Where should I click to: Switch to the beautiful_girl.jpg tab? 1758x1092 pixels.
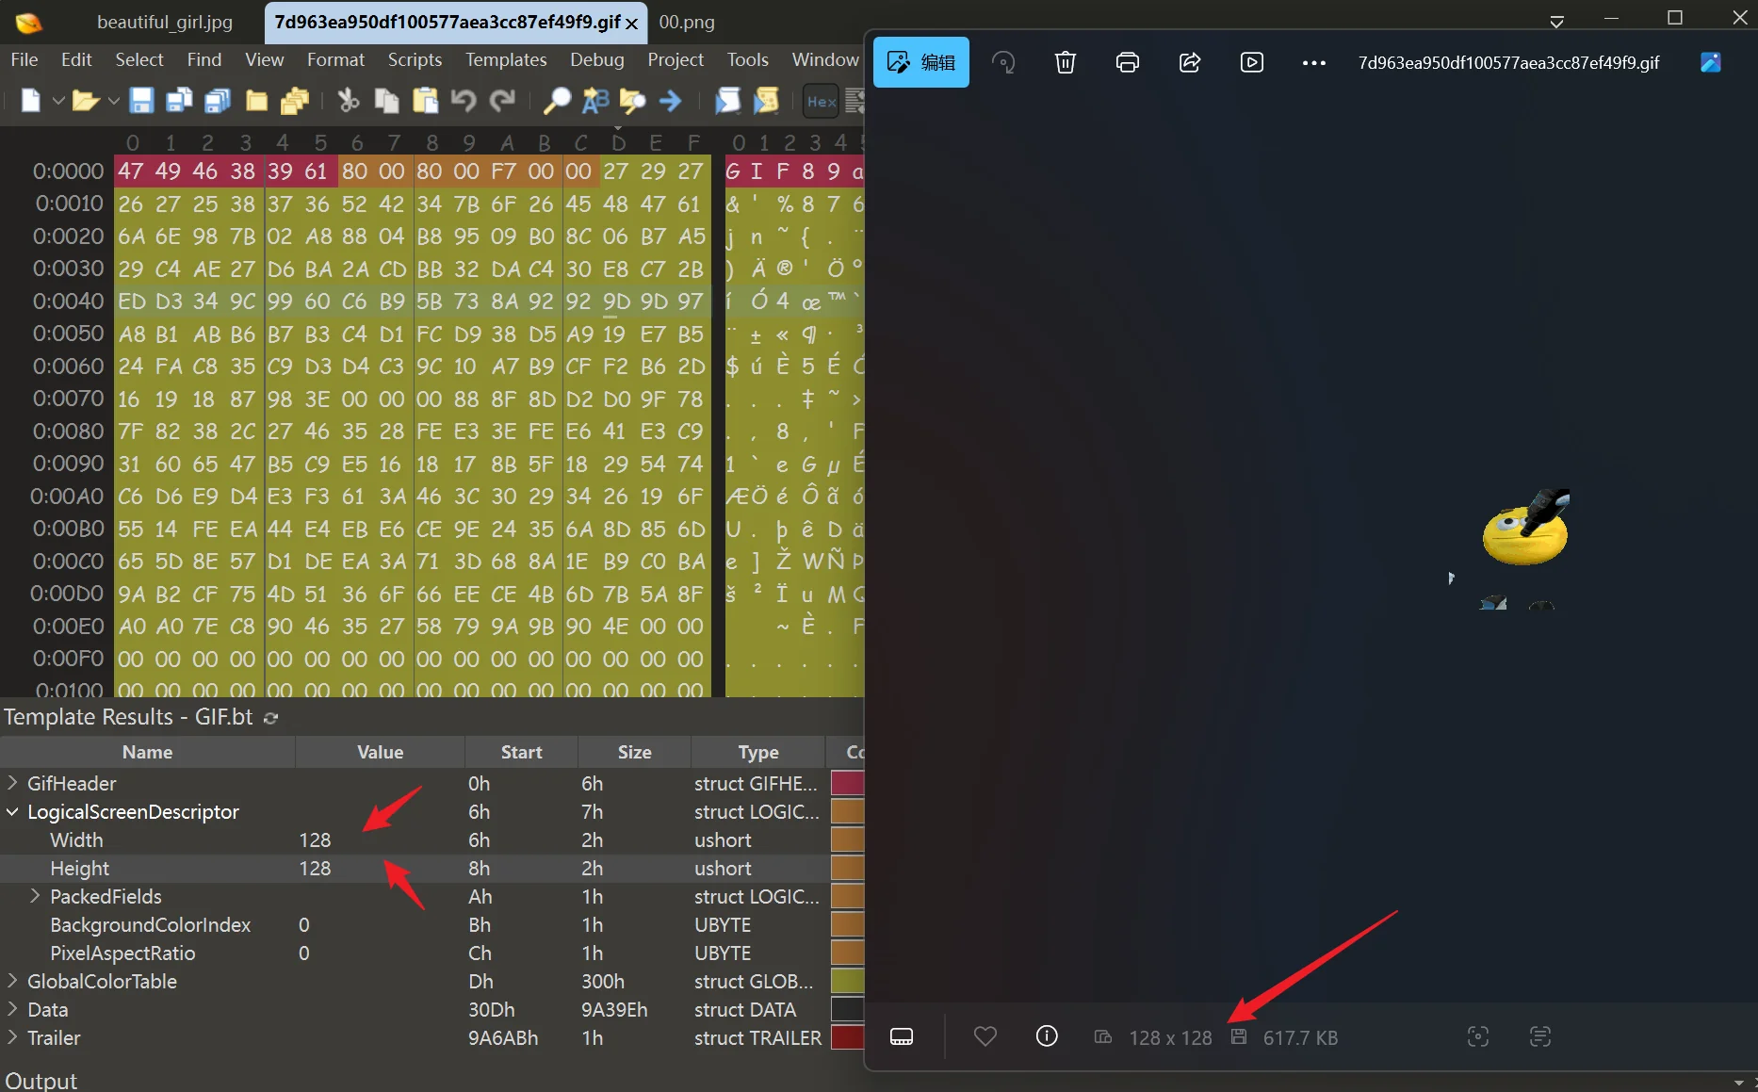pos(165,22)
